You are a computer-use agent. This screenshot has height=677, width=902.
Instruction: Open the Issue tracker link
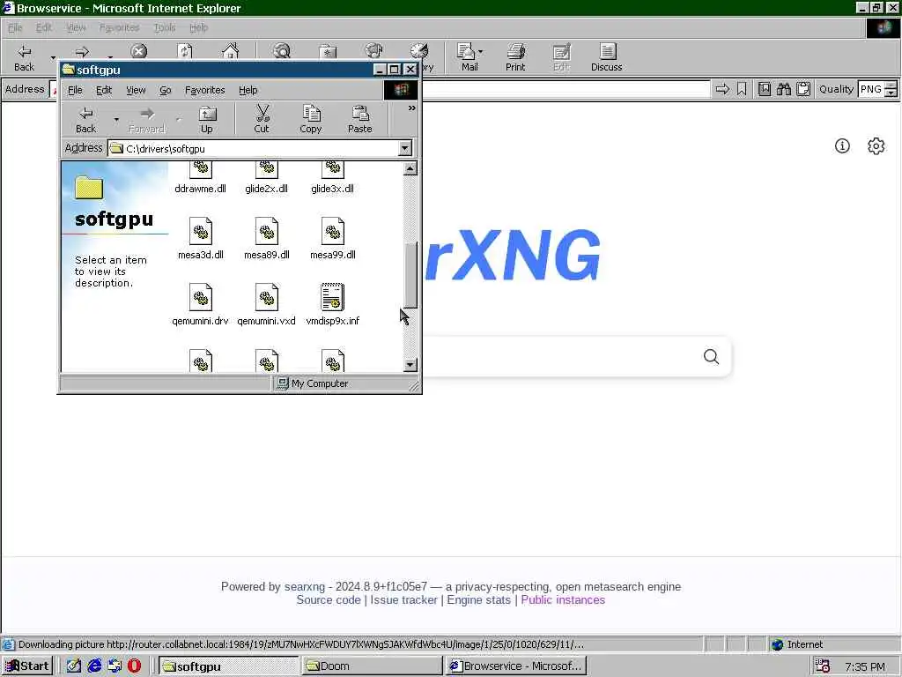(403, 599)
